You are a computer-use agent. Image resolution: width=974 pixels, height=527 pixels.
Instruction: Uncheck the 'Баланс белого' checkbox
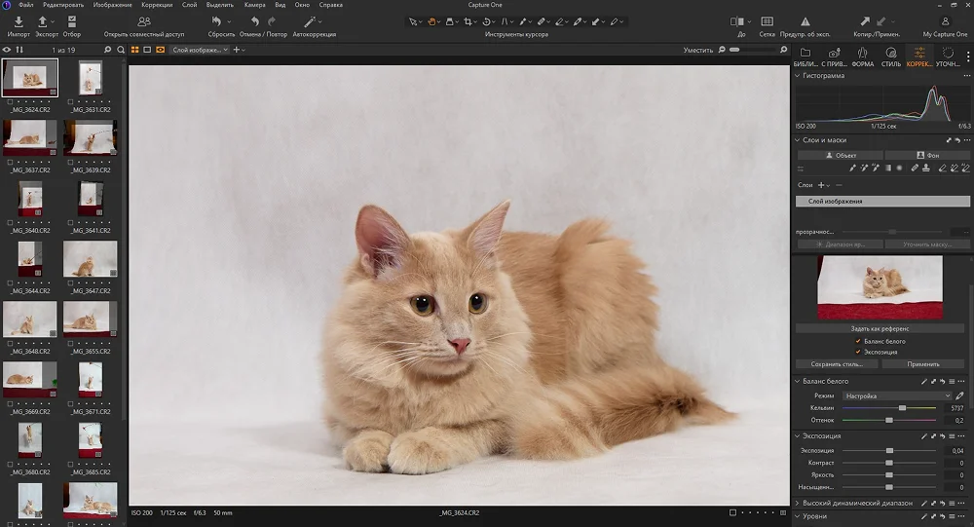coord(858,342)
